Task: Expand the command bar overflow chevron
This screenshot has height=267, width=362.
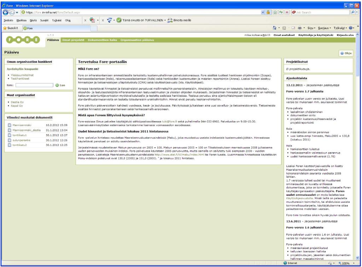Action: (358, 26)
